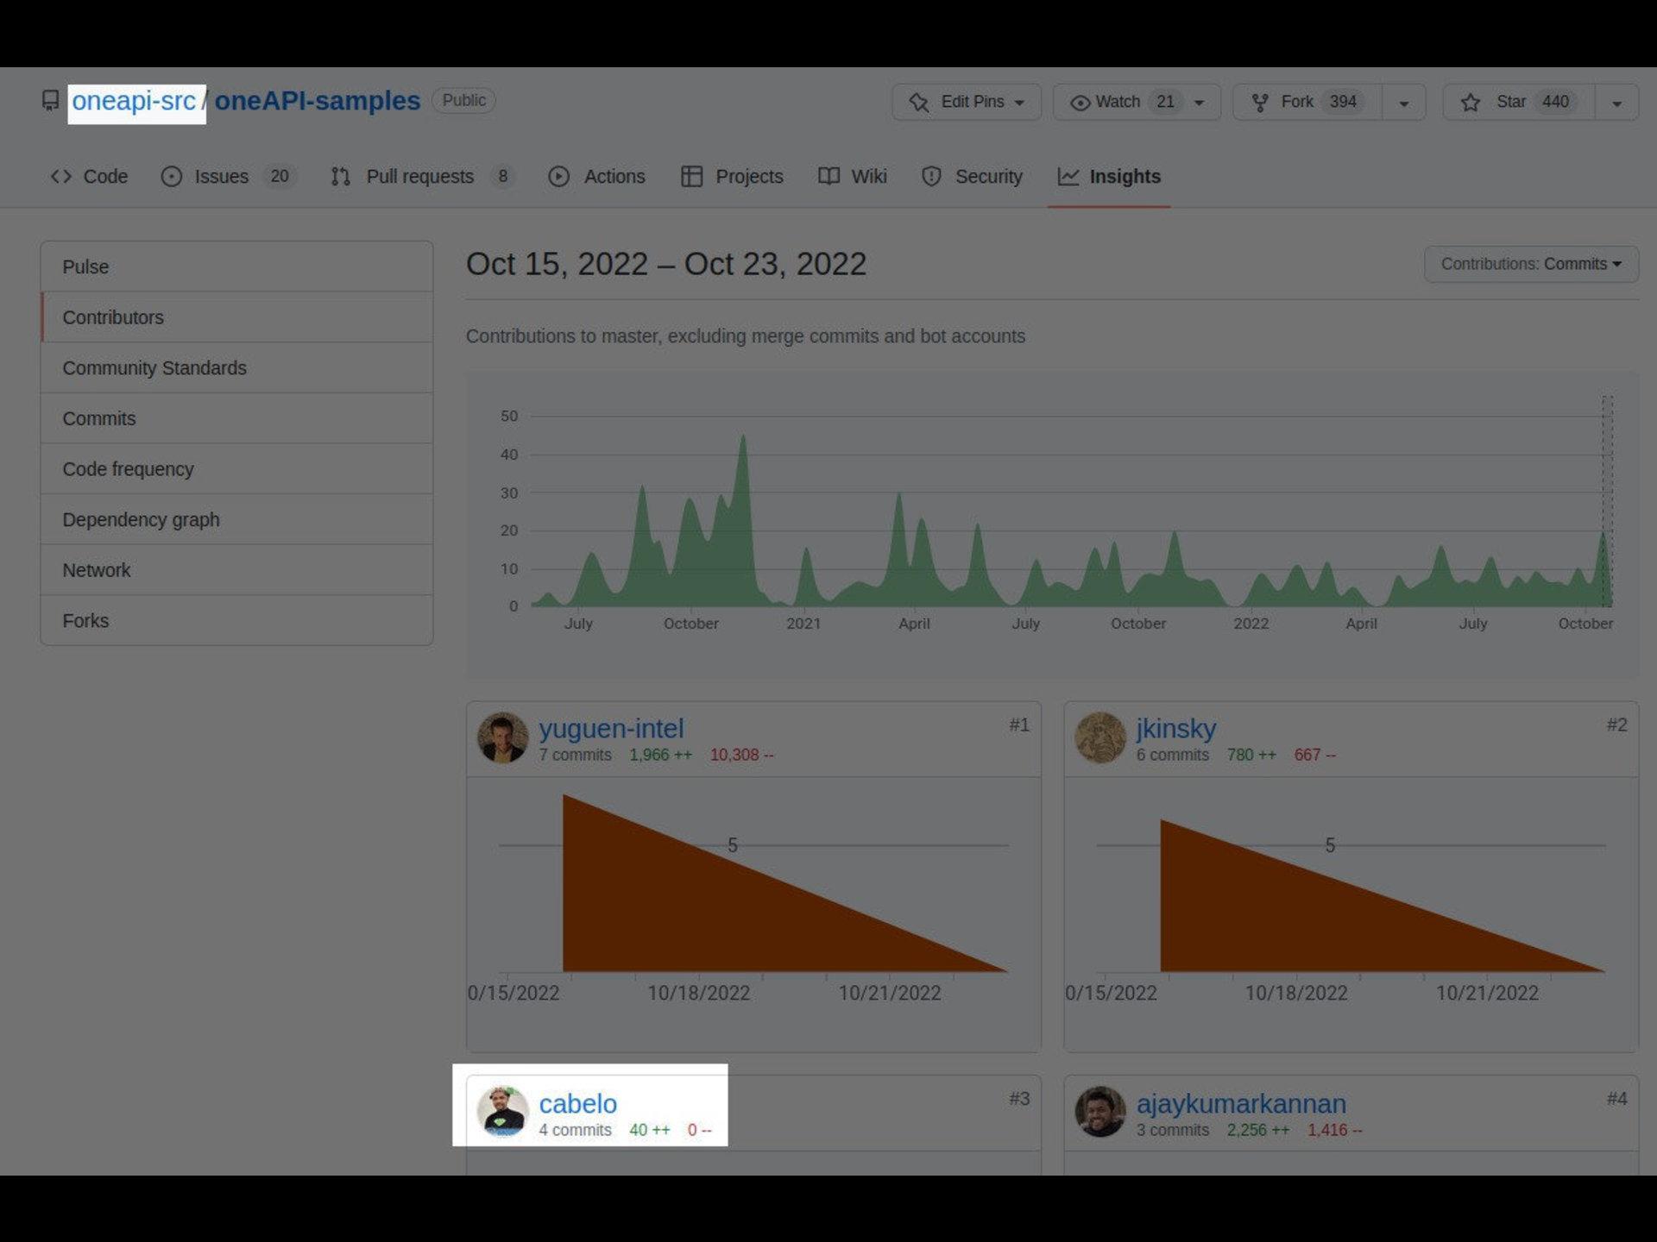Expand the Star lists dropdown arrow
The height and width of the screenshot is (1242, 1657).
1616,103
